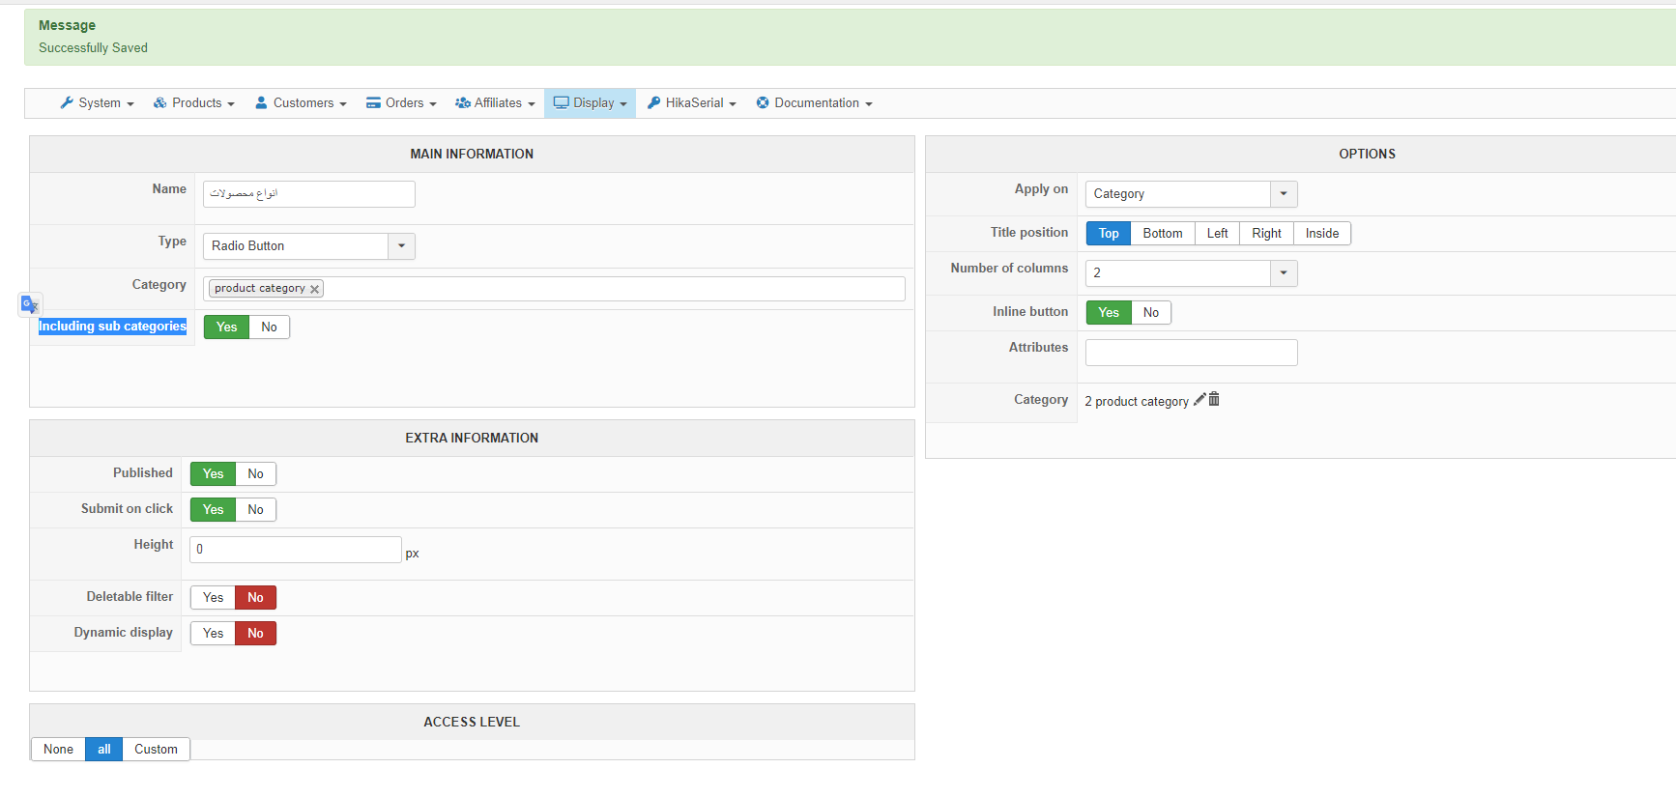Click the Name input field
Image resolution: width=1676 pixels, height=797 pixels.
coord(309,194)
